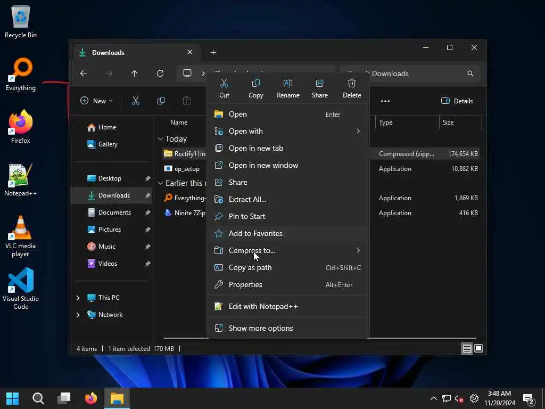Click Extract All... menu entry

point(288,199)
